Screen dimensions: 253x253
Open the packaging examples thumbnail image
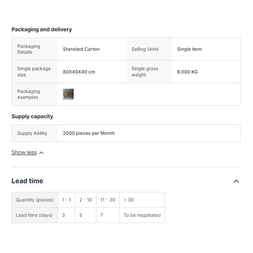pyautogui.click(x=68, y=94)
